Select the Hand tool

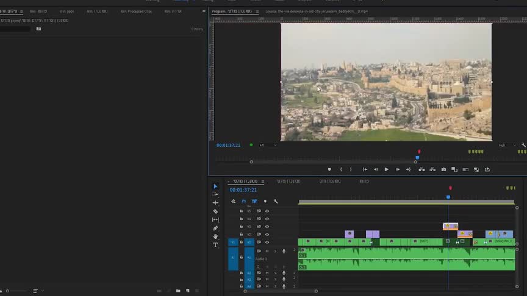tap(215, 236)
